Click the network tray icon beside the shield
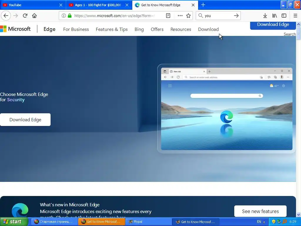Screen dimensions: 301x226 pos(279,222)
